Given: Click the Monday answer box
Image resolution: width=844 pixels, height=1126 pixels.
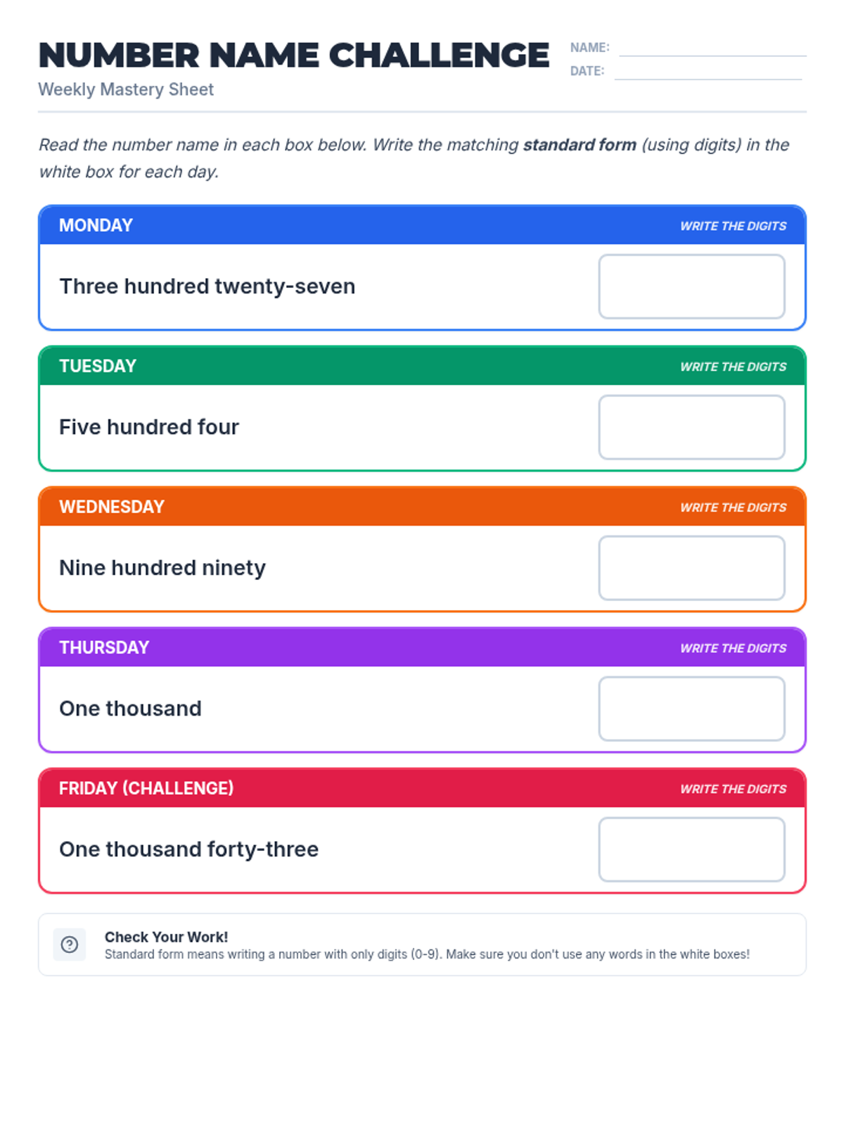Looking at the screenshot, I should pos(691,286).
